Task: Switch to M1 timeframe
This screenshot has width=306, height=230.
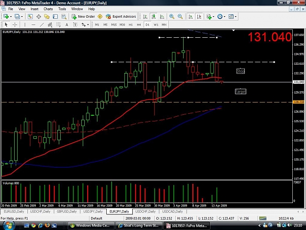Action: [97, 25]
